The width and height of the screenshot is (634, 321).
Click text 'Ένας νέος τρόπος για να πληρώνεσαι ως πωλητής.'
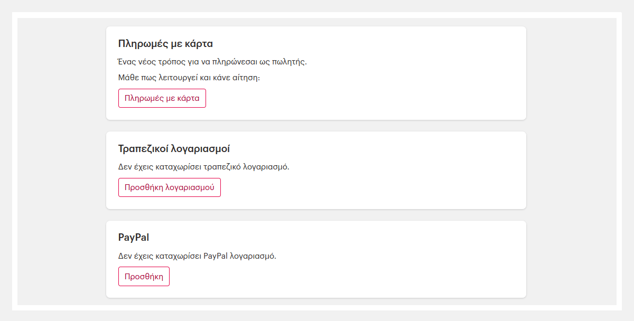(212, 62)
